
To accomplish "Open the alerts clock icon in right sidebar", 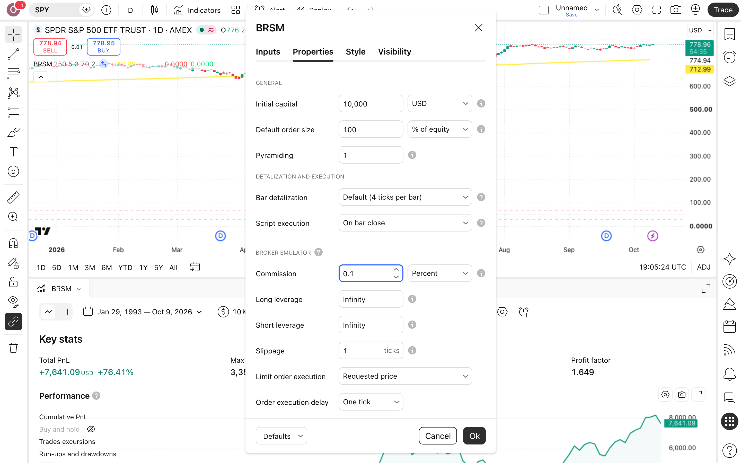I will pos(729,57).
